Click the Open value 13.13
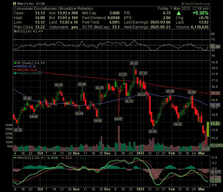The image size is (223, 192). point(40,13)
